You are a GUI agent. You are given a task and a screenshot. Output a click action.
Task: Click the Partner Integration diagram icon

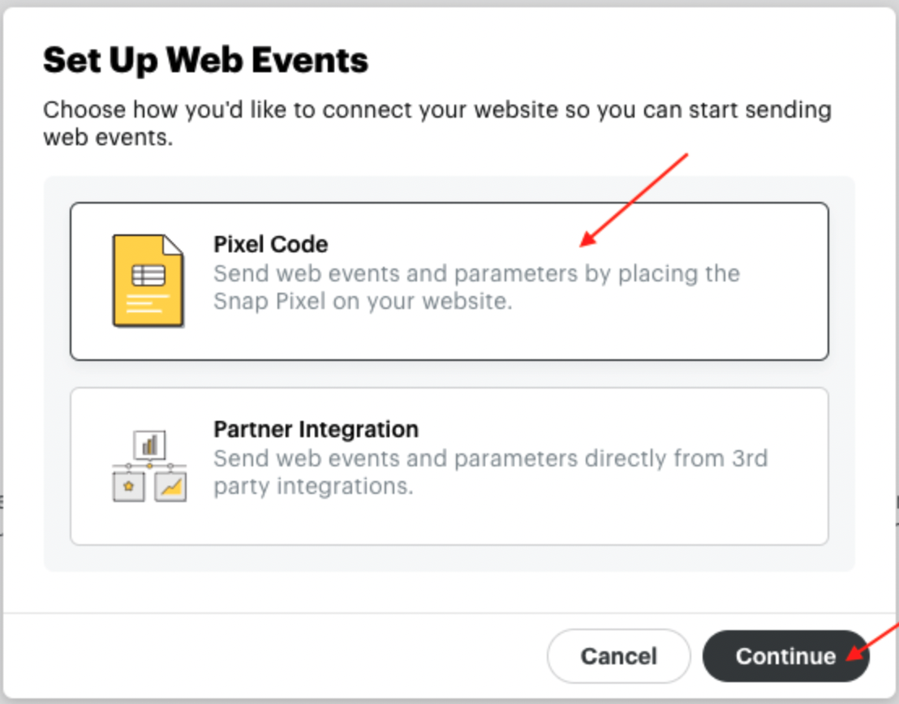click(149, 466)
